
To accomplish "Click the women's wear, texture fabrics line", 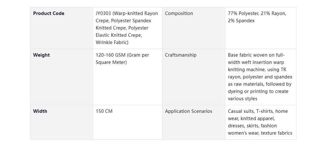I will 260,133.
